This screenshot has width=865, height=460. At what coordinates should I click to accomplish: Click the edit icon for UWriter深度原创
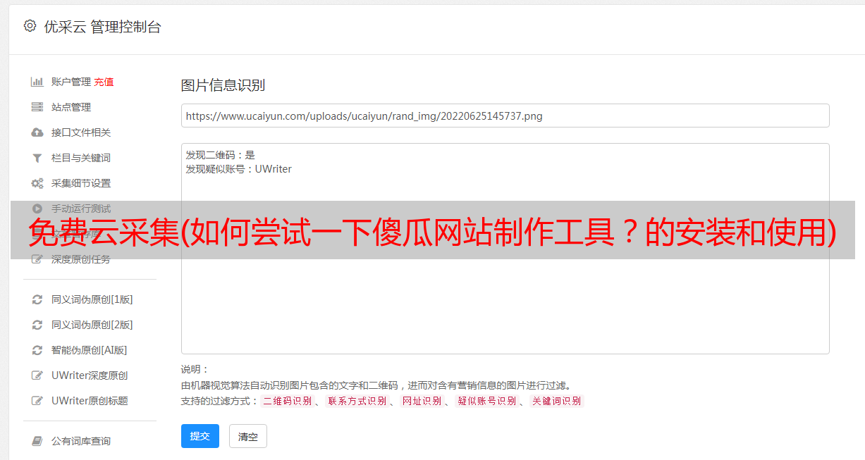coord(37,375)
